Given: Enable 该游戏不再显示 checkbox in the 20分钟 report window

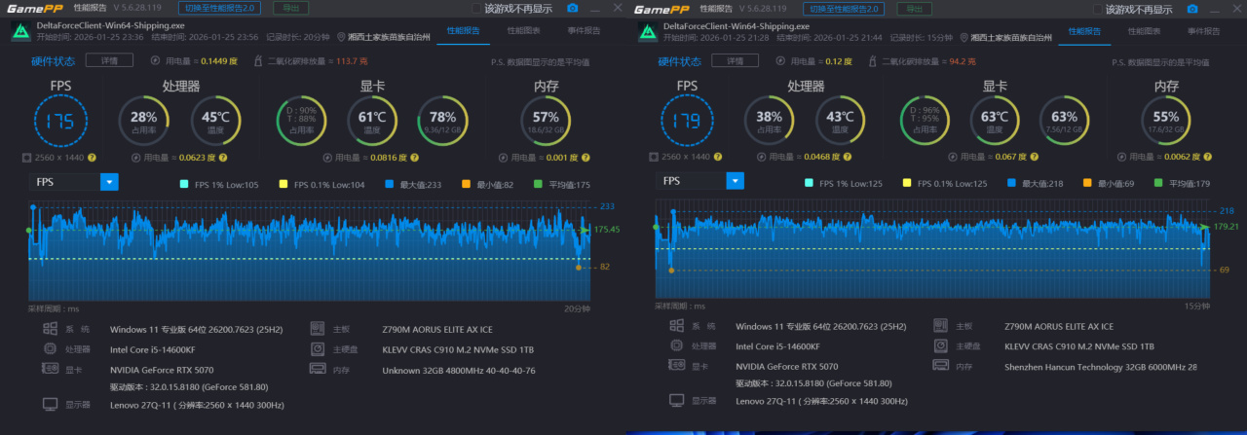Looking at the screenshot, I should [x=476, y=9].
